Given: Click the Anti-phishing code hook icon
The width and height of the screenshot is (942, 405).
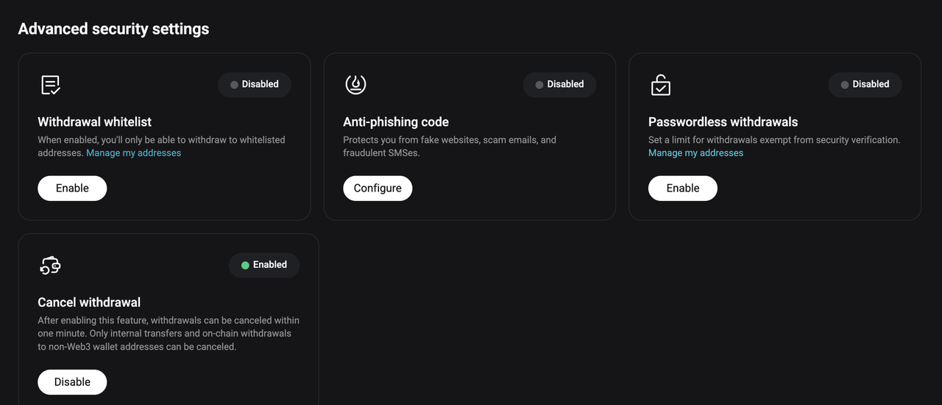Looking at the screenshot, I should [355, 85].
